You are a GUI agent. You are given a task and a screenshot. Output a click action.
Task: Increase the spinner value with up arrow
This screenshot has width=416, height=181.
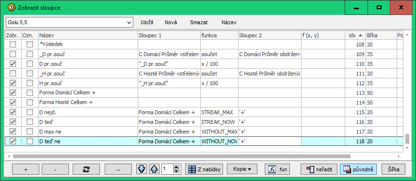(176, 167)
